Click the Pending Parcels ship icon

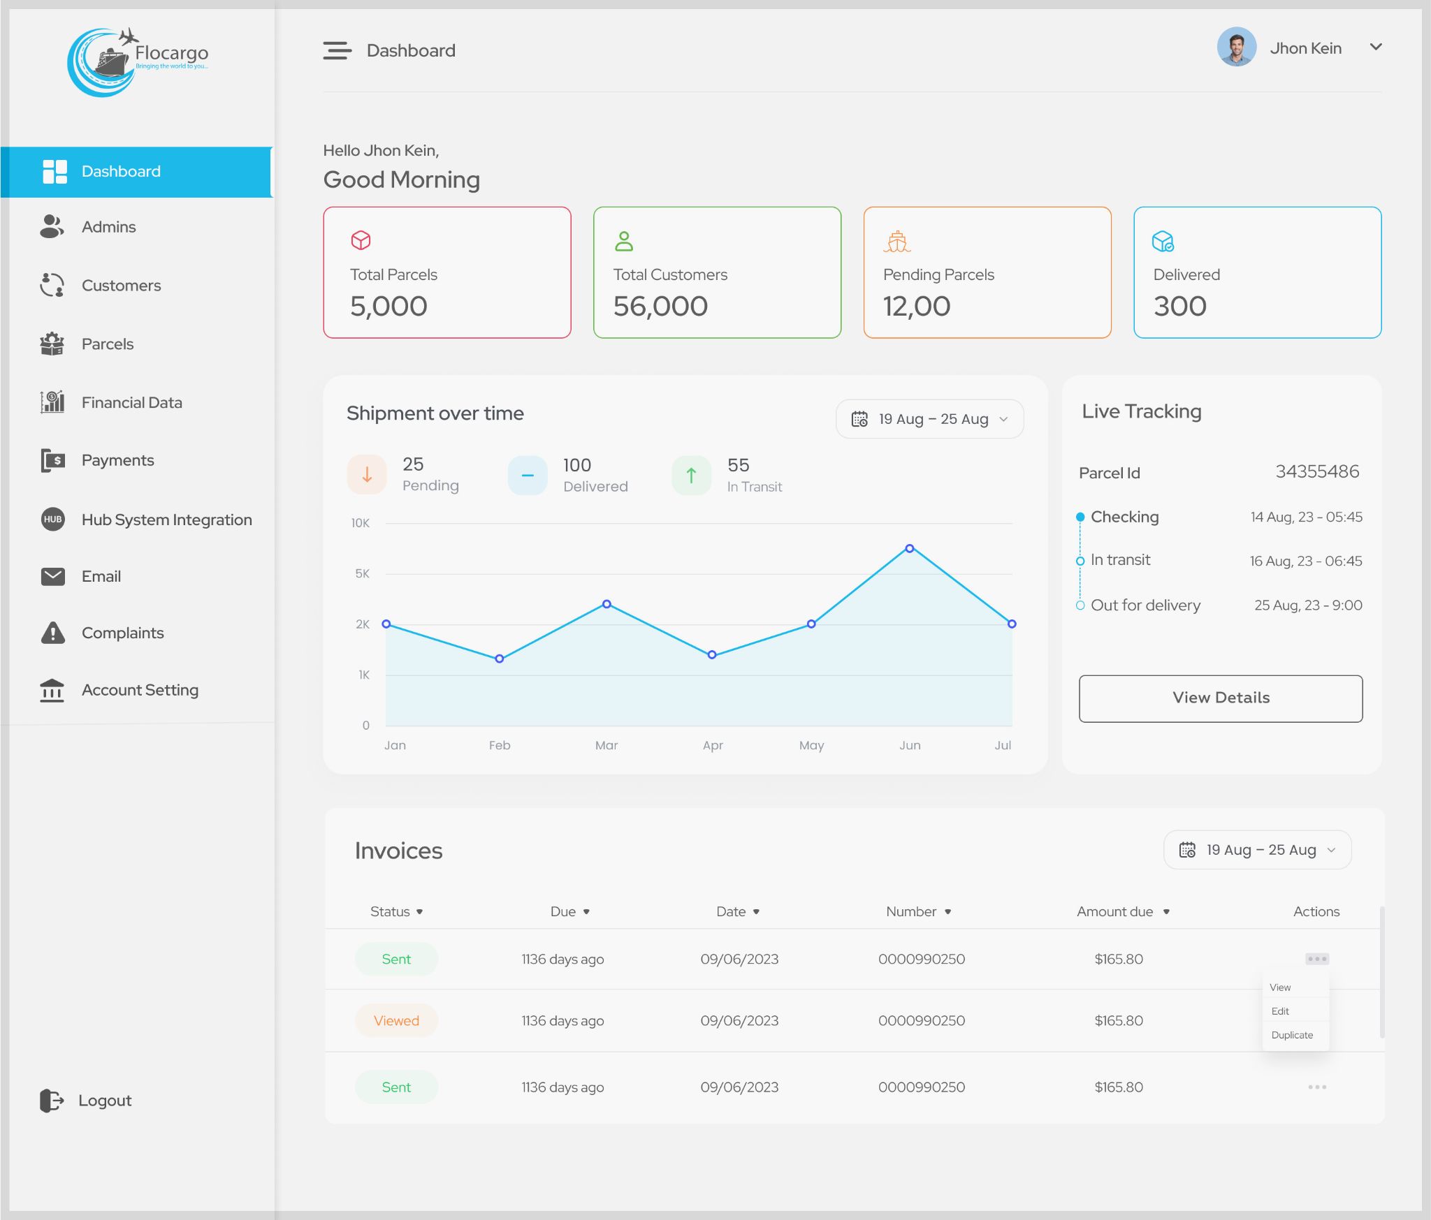(x=896, y=242)
